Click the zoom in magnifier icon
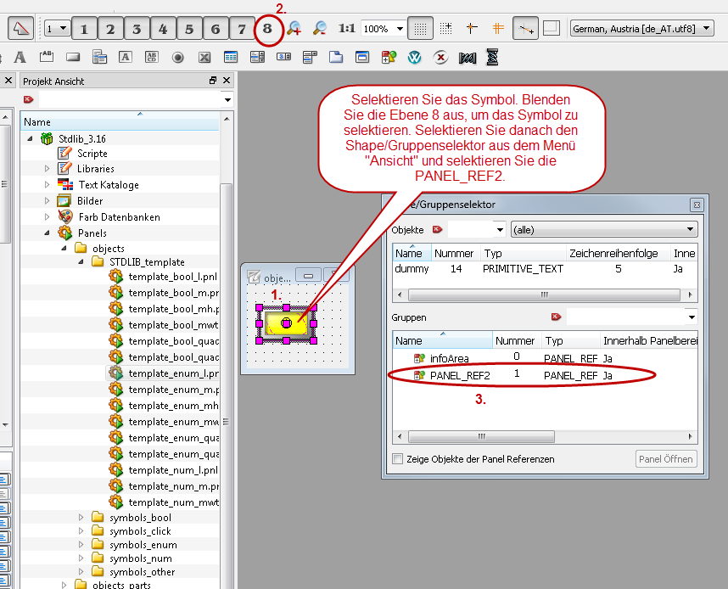This screenshot has height=589, width=728. tap(294, 29)
